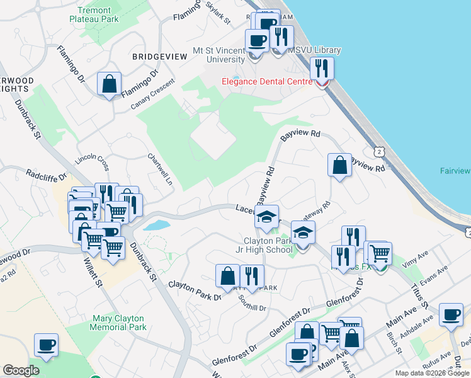Open the shopping bag marker on Bayview Rd
The width and height of the screenshot is (471, 378).
tap(340, 166)
